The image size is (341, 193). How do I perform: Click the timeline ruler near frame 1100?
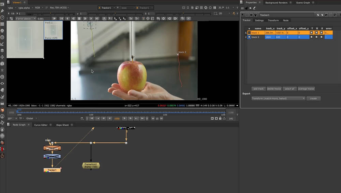pyautogui.click(x=91, y=112)
